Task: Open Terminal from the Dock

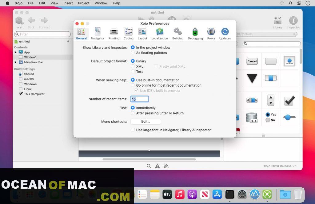Action: [x=229, y=194]
